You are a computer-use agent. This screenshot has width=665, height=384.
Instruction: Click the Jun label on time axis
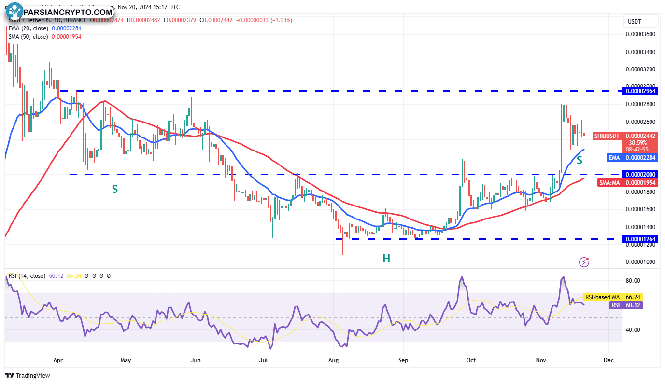point(196,360)
